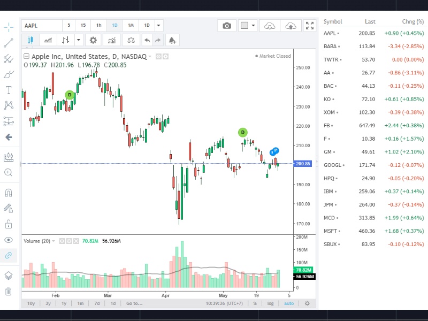Open chart settings gear in toolbar

tap(93, 40)
